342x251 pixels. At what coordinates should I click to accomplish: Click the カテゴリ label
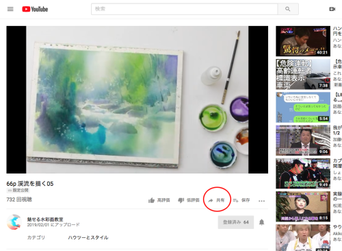click(x=36, y=237)
